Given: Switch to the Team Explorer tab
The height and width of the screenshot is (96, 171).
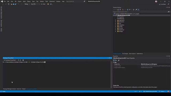Looking at the screenshot, I should point(132,54).
